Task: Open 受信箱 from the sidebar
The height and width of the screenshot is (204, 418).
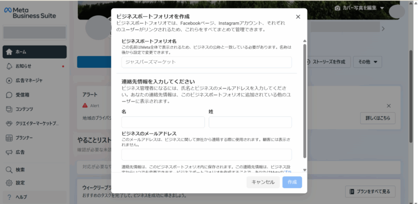Action: pyautogui.click(x=35, y=95)
